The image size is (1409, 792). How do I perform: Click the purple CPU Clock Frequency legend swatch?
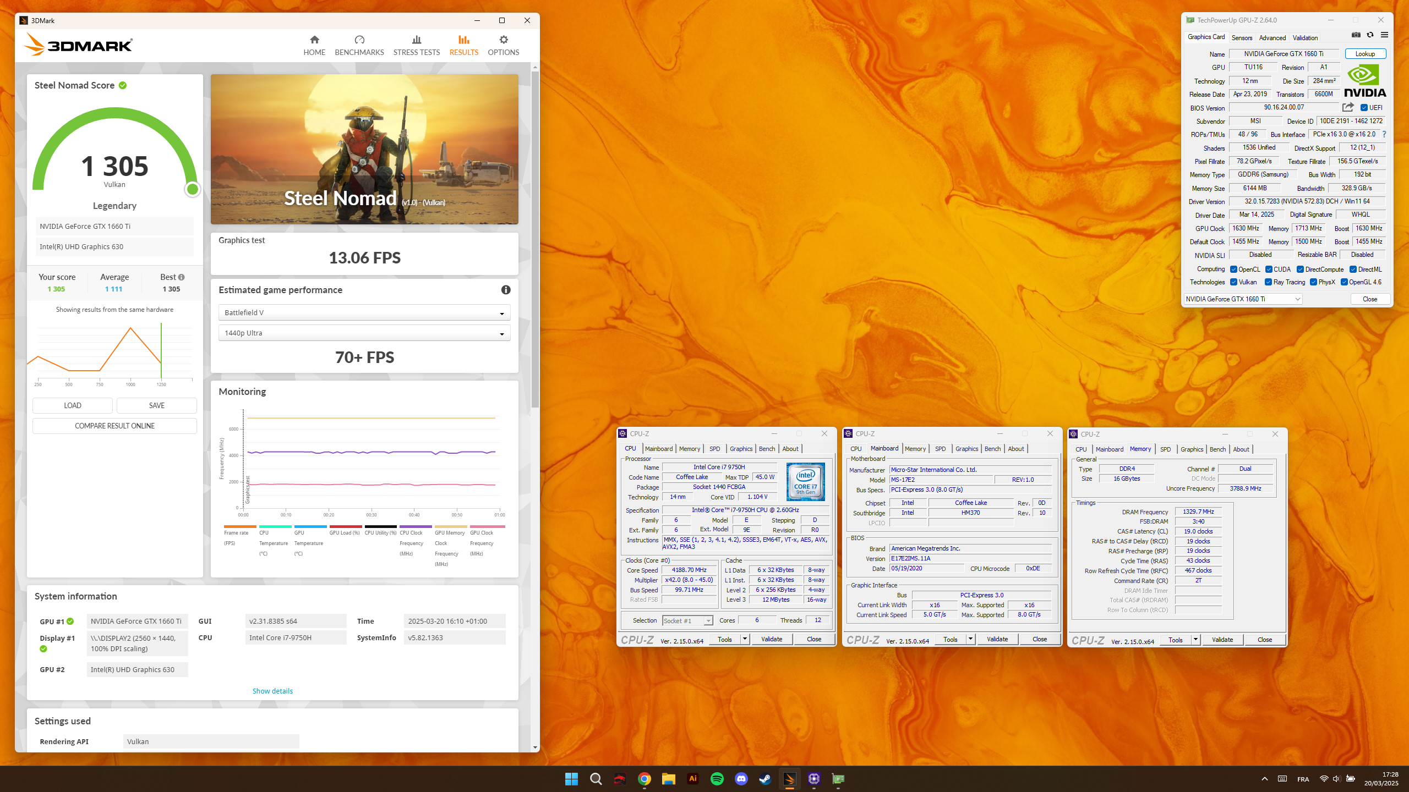(x=416, y=527)
